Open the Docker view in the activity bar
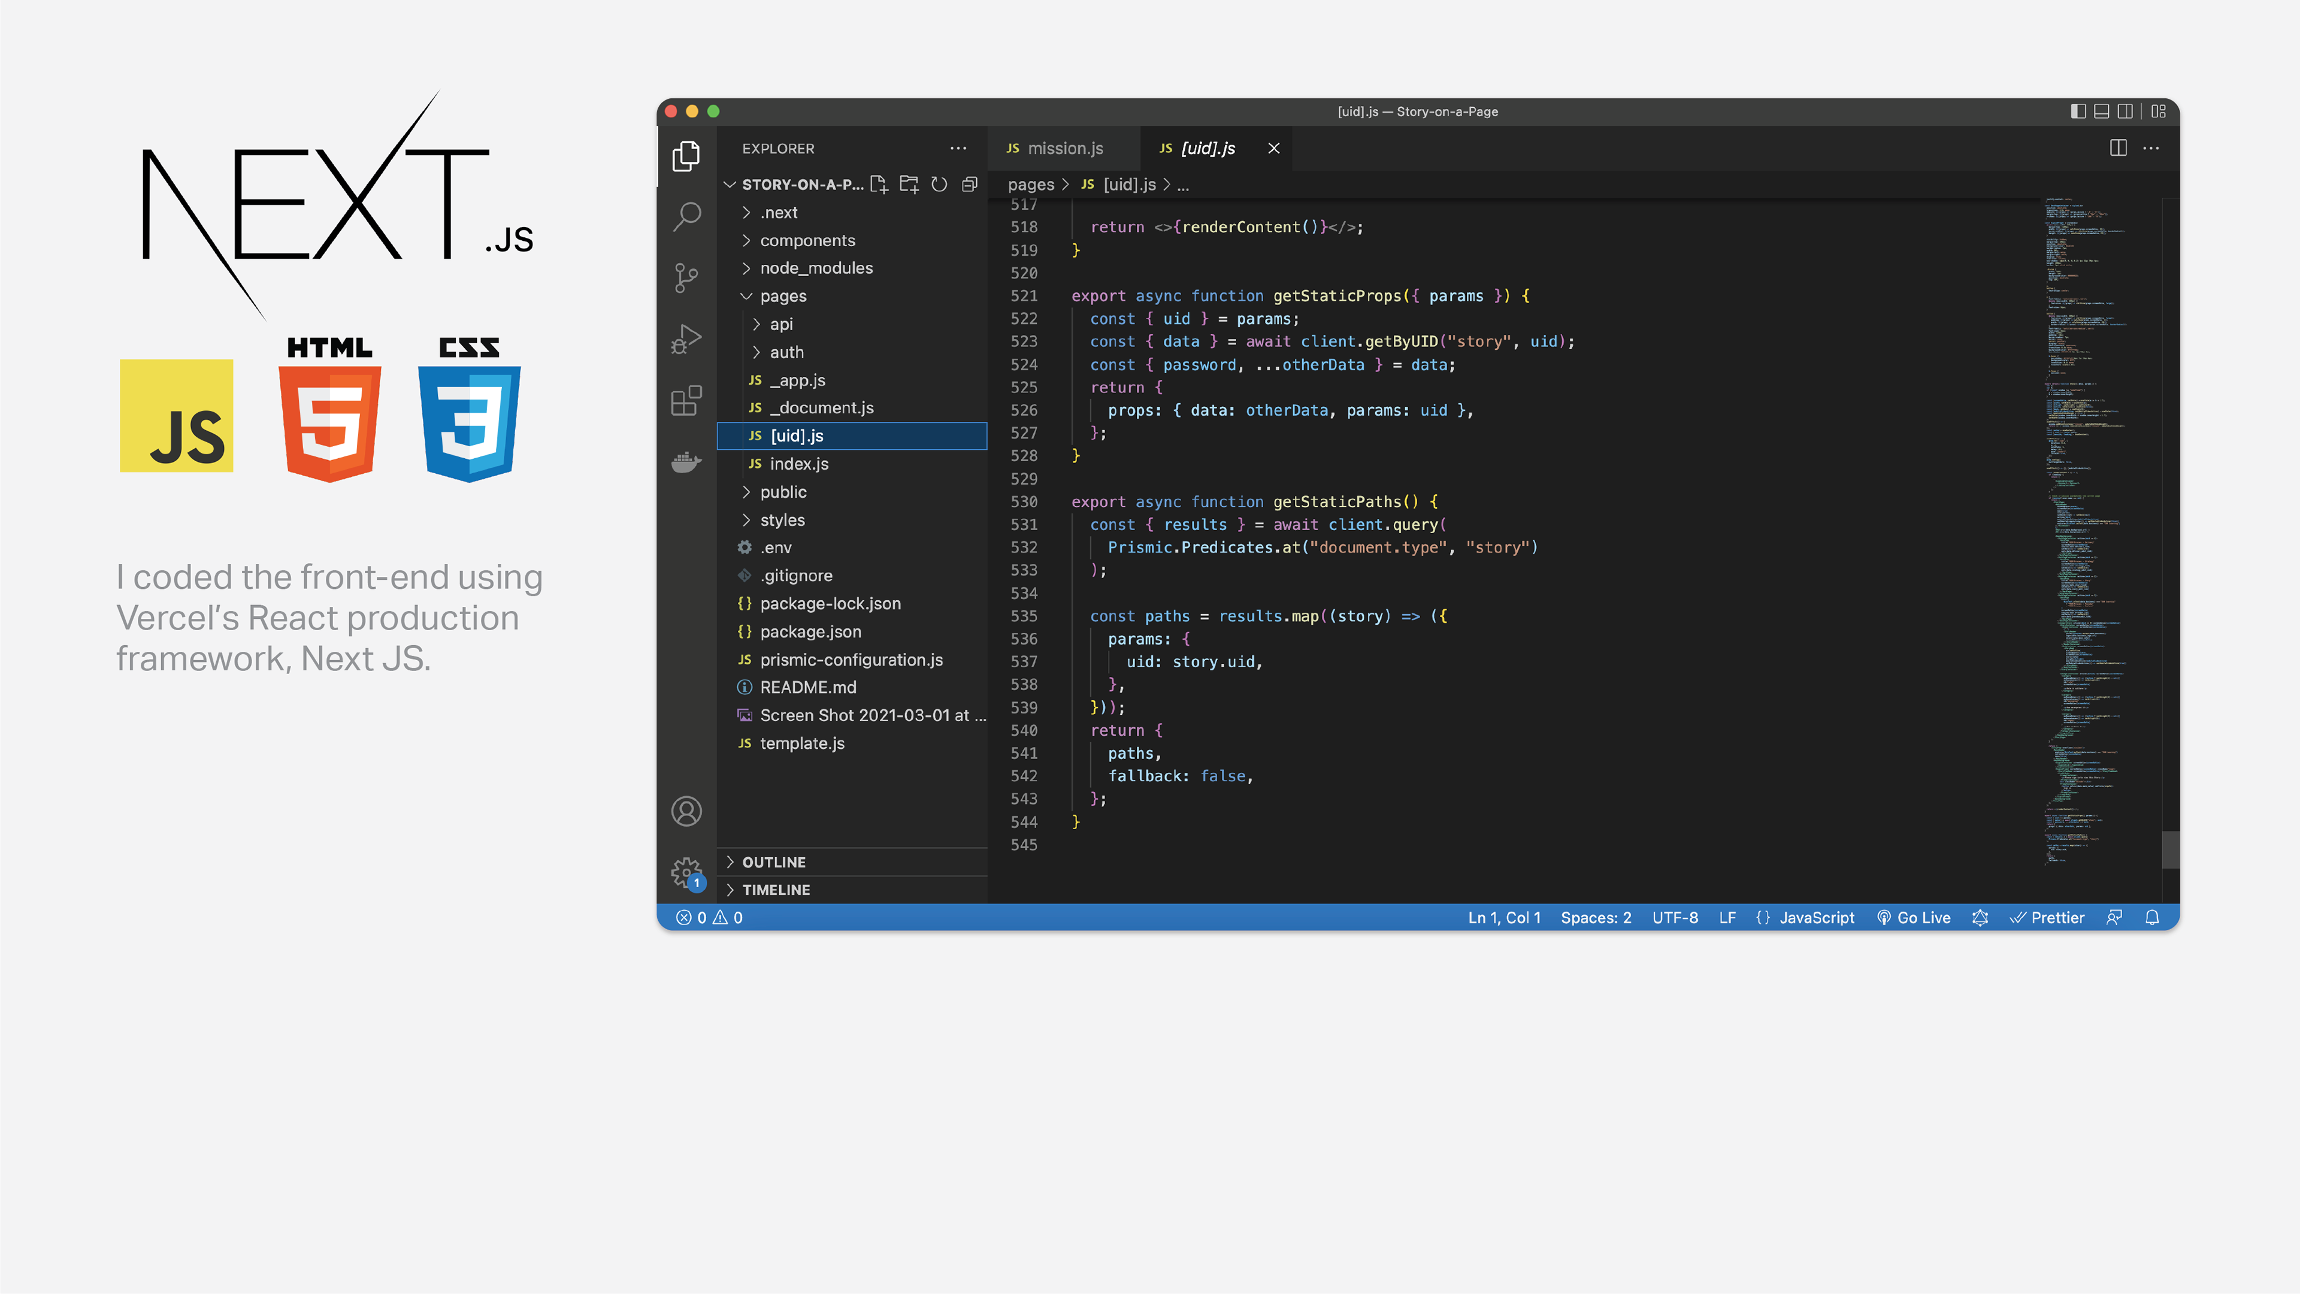 (686, 462)
